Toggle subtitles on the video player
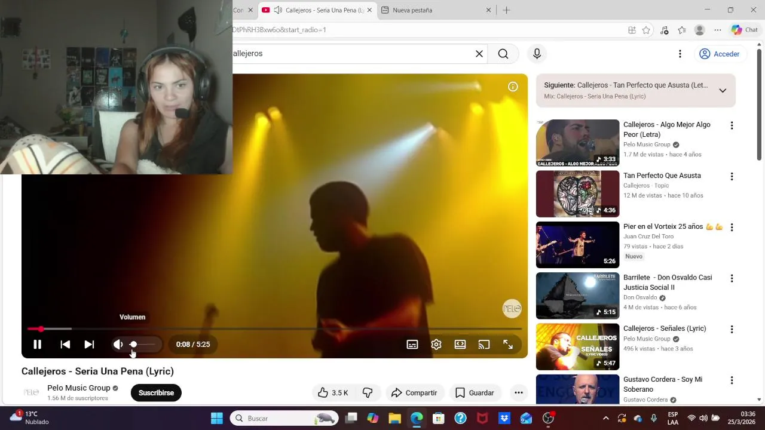Viewport: 765px width, 430px height. (412, 345)
